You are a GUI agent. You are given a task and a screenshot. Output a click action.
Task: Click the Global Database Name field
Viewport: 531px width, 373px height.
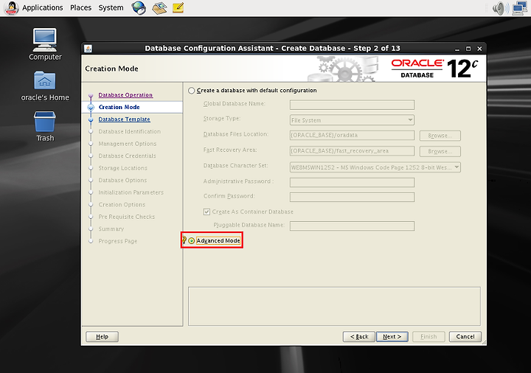[x=352, y=105]
